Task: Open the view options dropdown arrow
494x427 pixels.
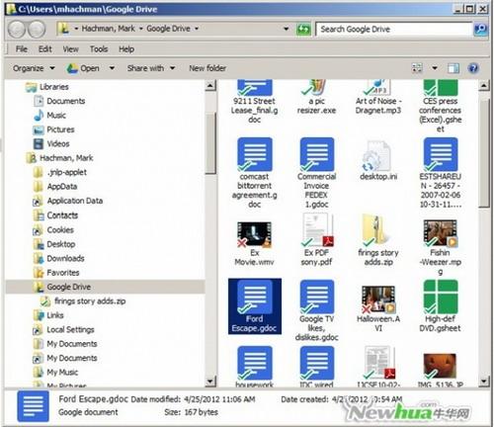Action: pyautogui.click(x=435, y=68)
